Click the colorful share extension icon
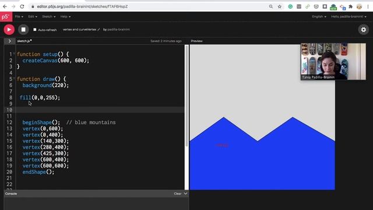Screen dimensions: 373x210 click(x=343, y=7)
